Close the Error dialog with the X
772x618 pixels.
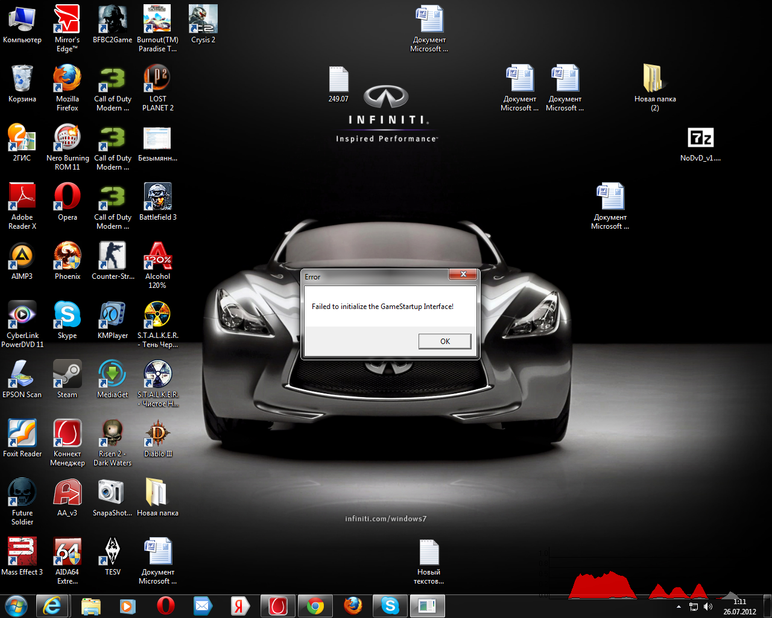[x=463, y=274]
